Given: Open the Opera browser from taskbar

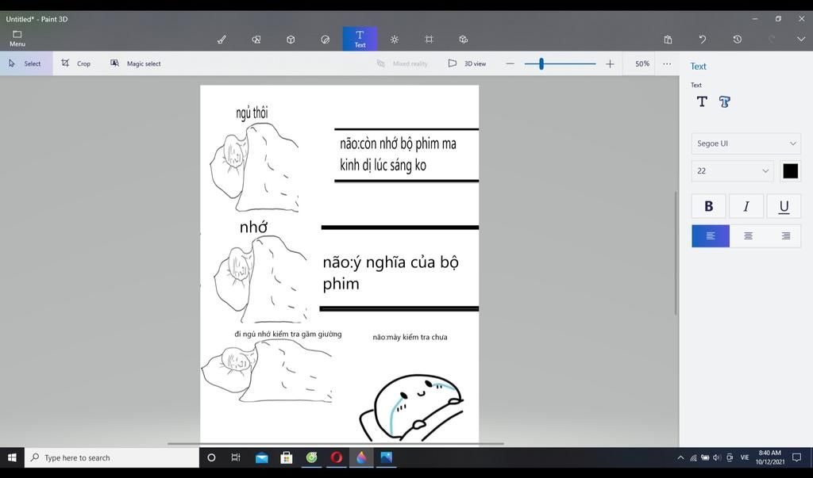Looking at the screenshot, I should click(337, 457).
